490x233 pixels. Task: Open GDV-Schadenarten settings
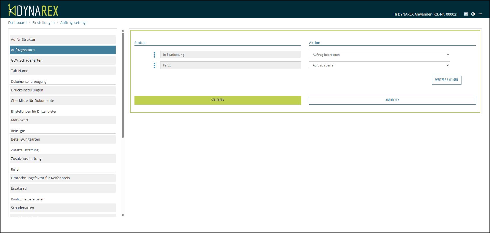click(x=62, y=60)
